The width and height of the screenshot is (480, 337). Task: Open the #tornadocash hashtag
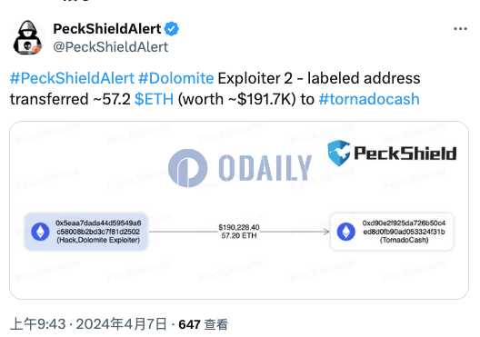[x=369, y=99]
